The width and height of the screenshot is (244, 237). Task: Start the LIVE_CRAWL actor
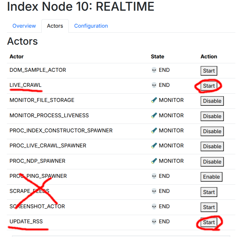[209, 86]
